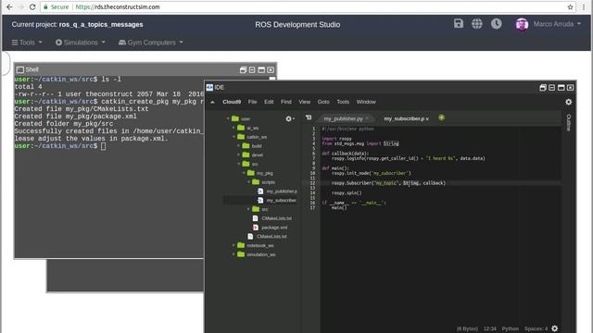593x333 pixels.
Task: Open the Cloud9 menu
Action: click(232, 102)
